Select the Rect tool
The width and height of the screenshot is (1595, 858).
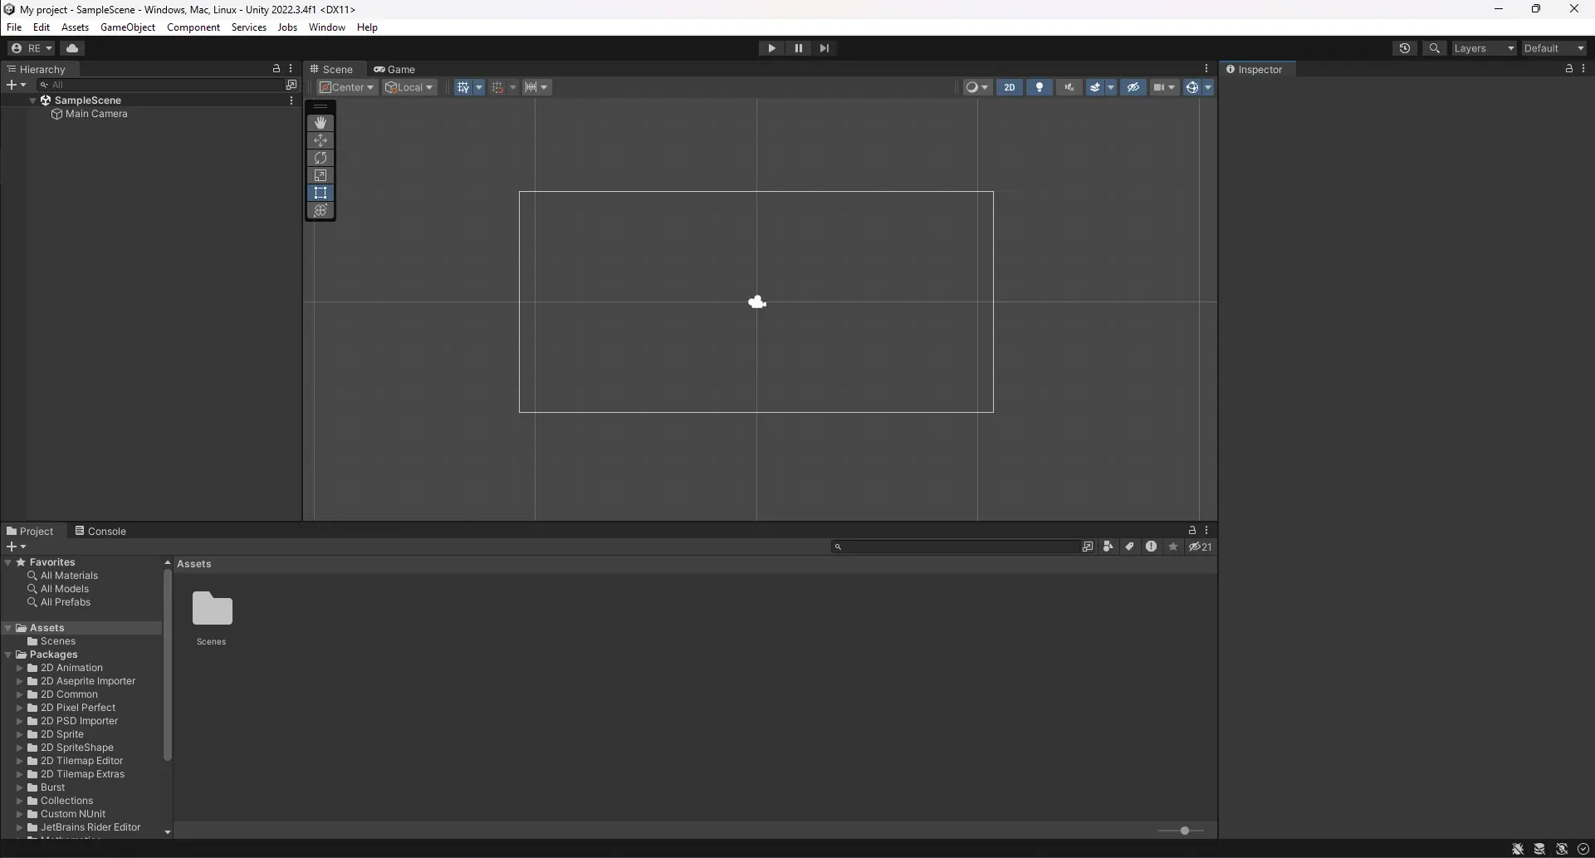tap(320, 193)
